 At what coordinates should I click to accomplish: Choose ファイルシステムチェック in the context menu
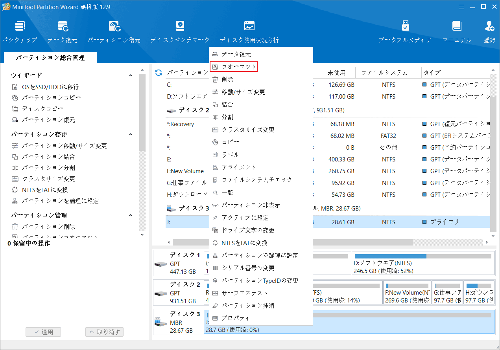click(x=261, y=180)
